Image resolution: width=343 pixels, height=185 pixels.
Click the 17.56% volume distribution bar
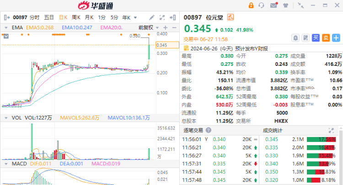[321, 139]
